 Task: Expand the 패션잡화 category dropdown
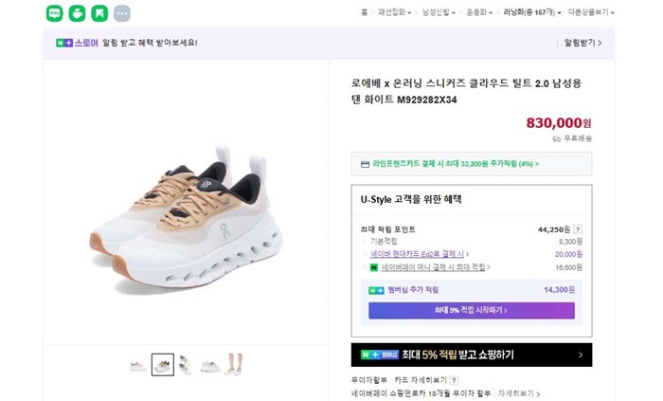click(x=396, y=12)
